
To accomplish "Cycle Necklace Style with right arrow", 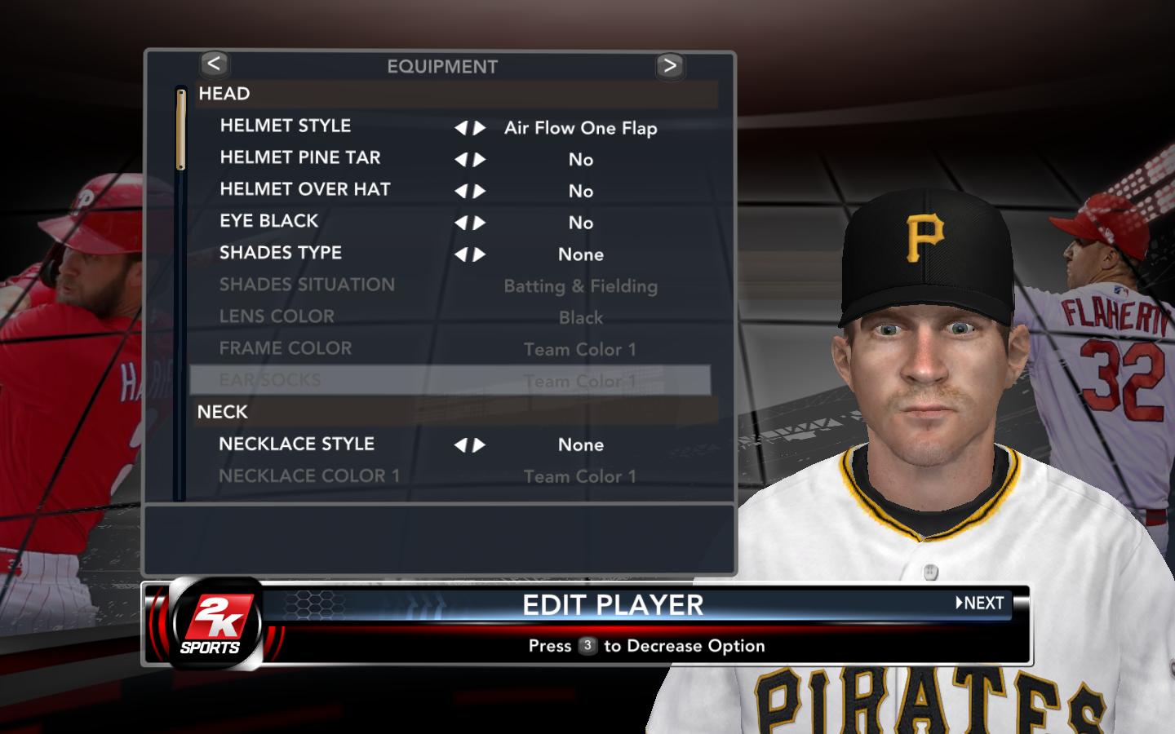I will 480,445.
